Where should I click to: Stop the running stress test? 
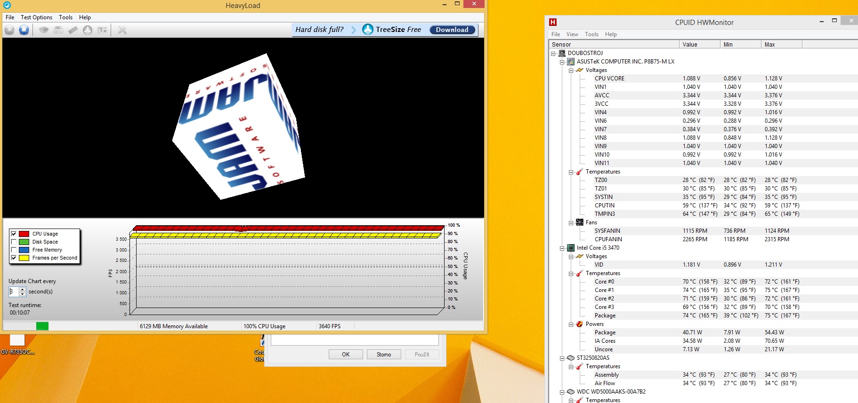click(x=24, y=30)
